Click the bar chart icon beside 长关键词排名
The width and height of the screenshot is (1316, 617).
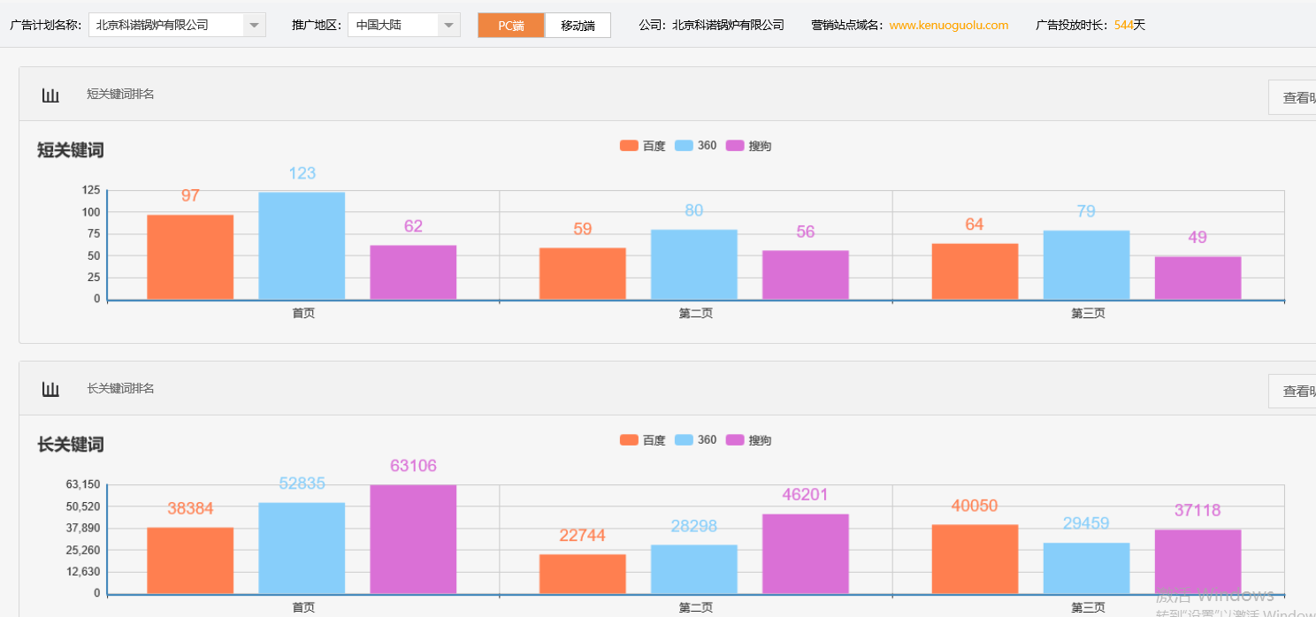[x=50, y=388]
